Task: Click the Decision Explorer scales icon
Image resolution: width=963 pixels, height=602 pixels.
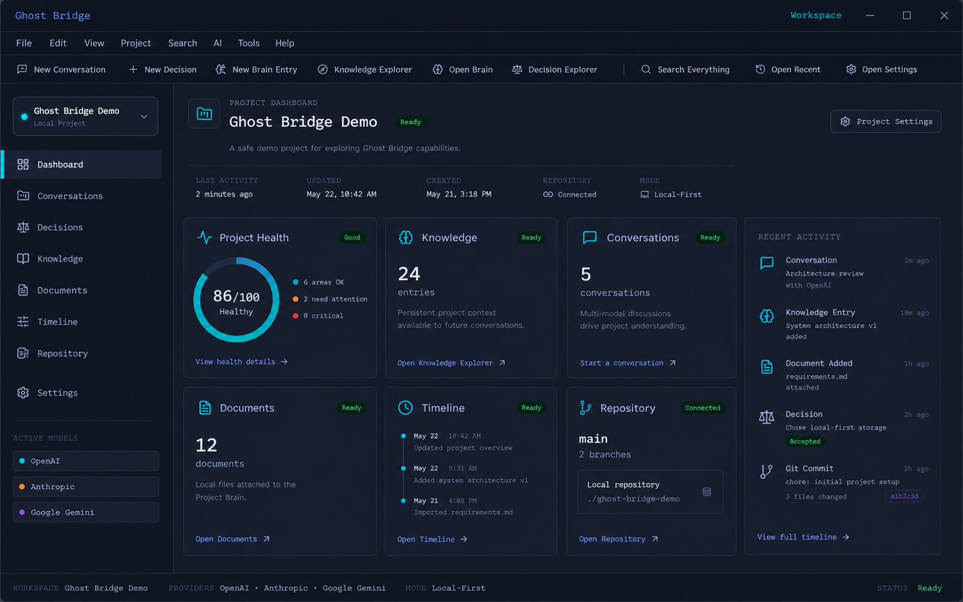Action: [x=517, y=69]
